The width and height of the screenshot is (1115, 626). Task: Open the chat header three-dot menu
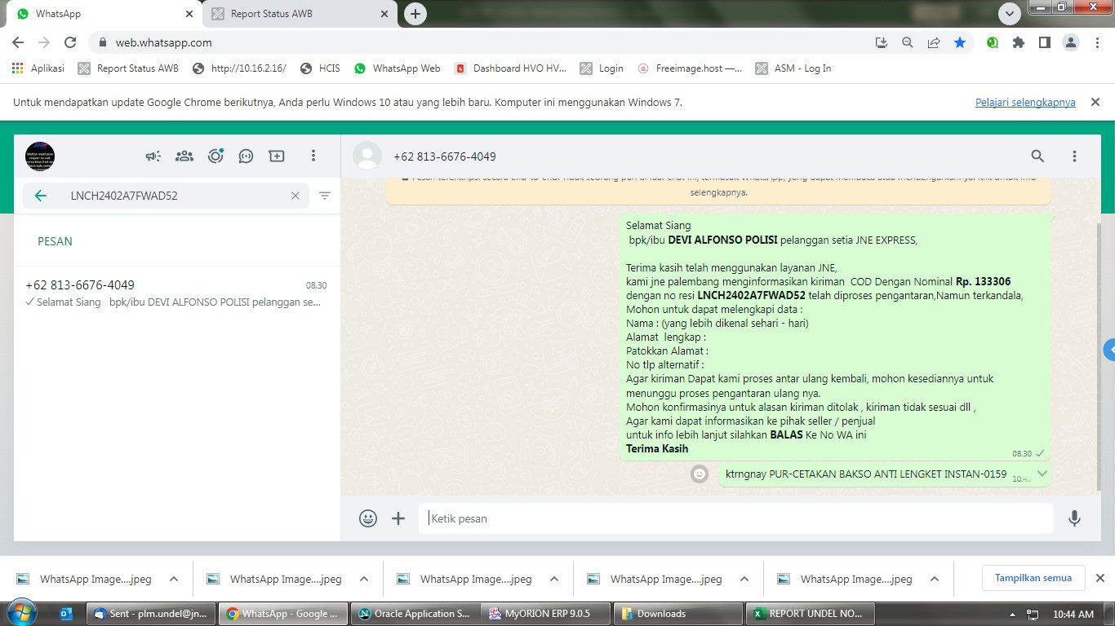pyautogui.click(x=1074, y=156)
